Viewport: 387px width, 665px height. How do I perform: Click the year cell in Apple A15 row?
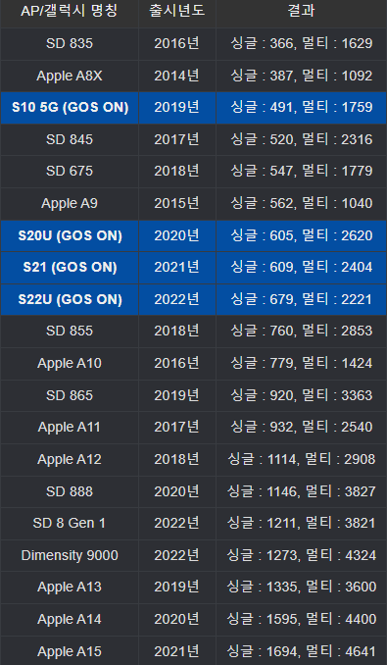[x=177, y=651]
